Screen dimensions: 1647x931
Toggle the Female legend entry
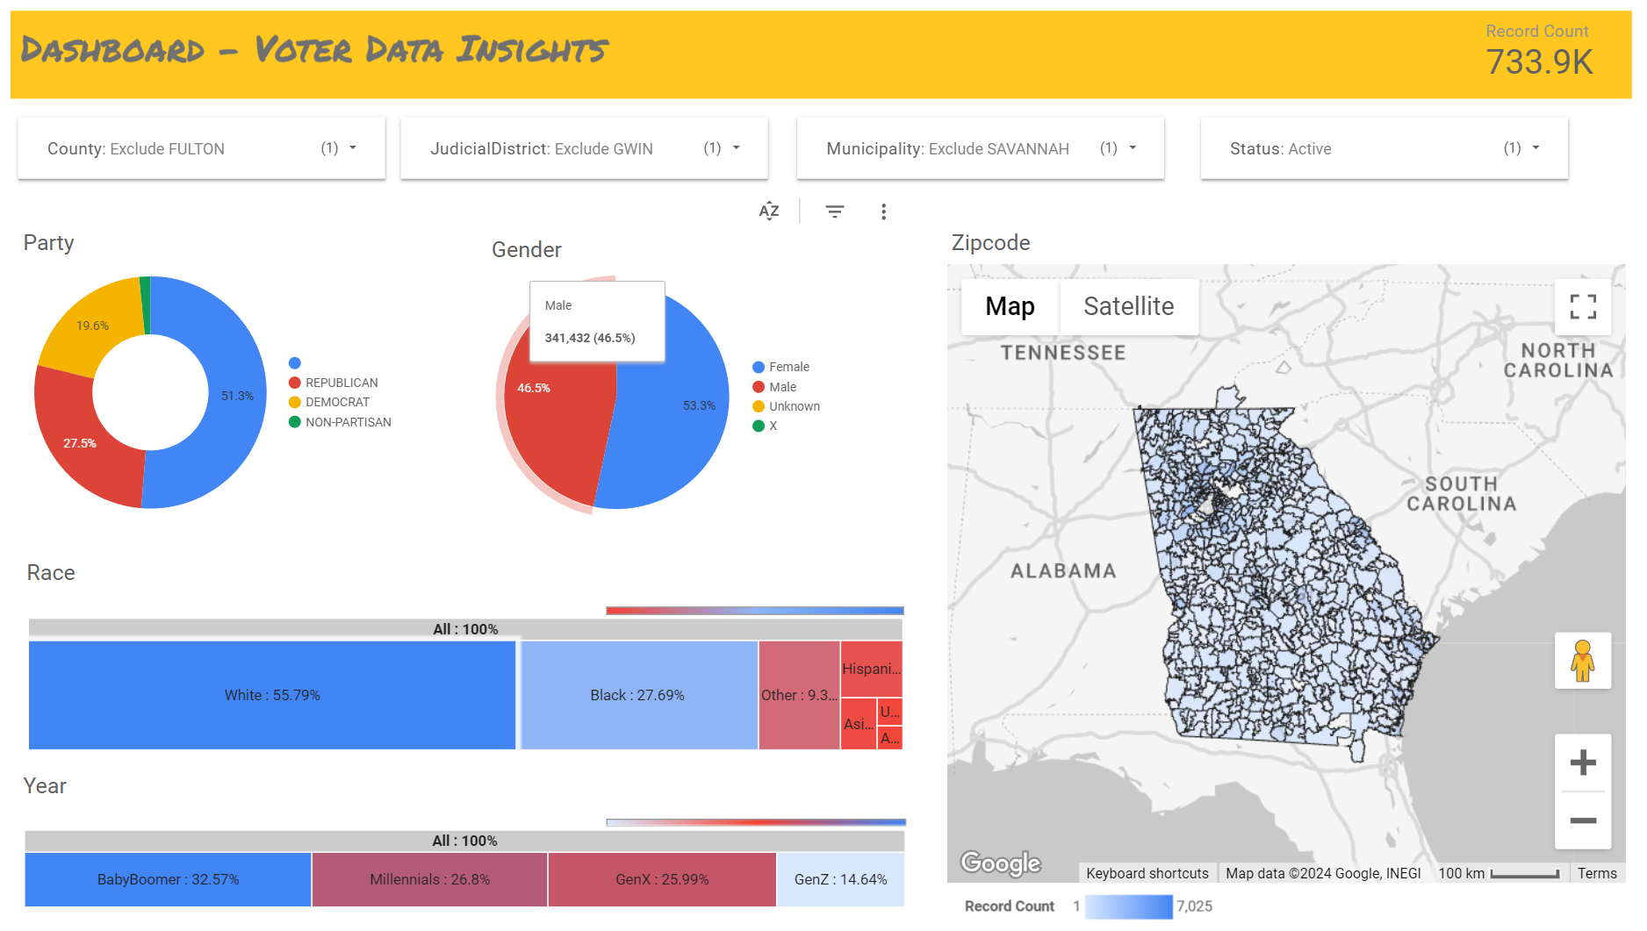(788, 367)
